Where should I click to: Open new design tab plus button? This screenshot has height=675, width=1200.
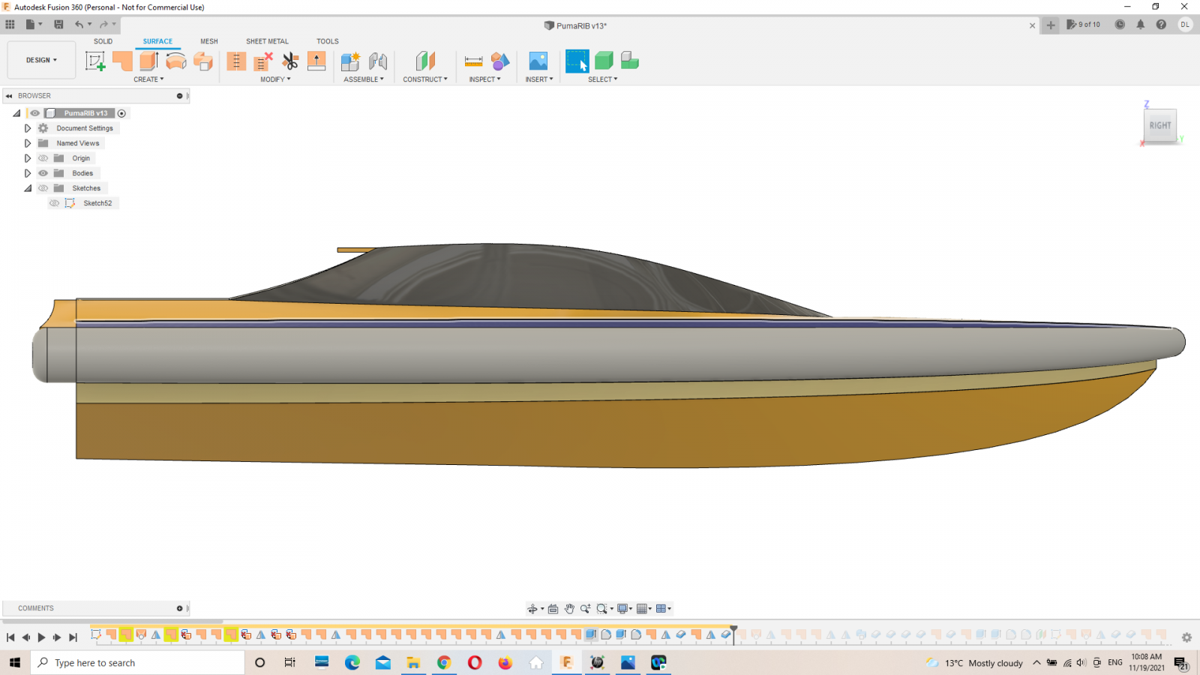click(x=1051, y=25)
